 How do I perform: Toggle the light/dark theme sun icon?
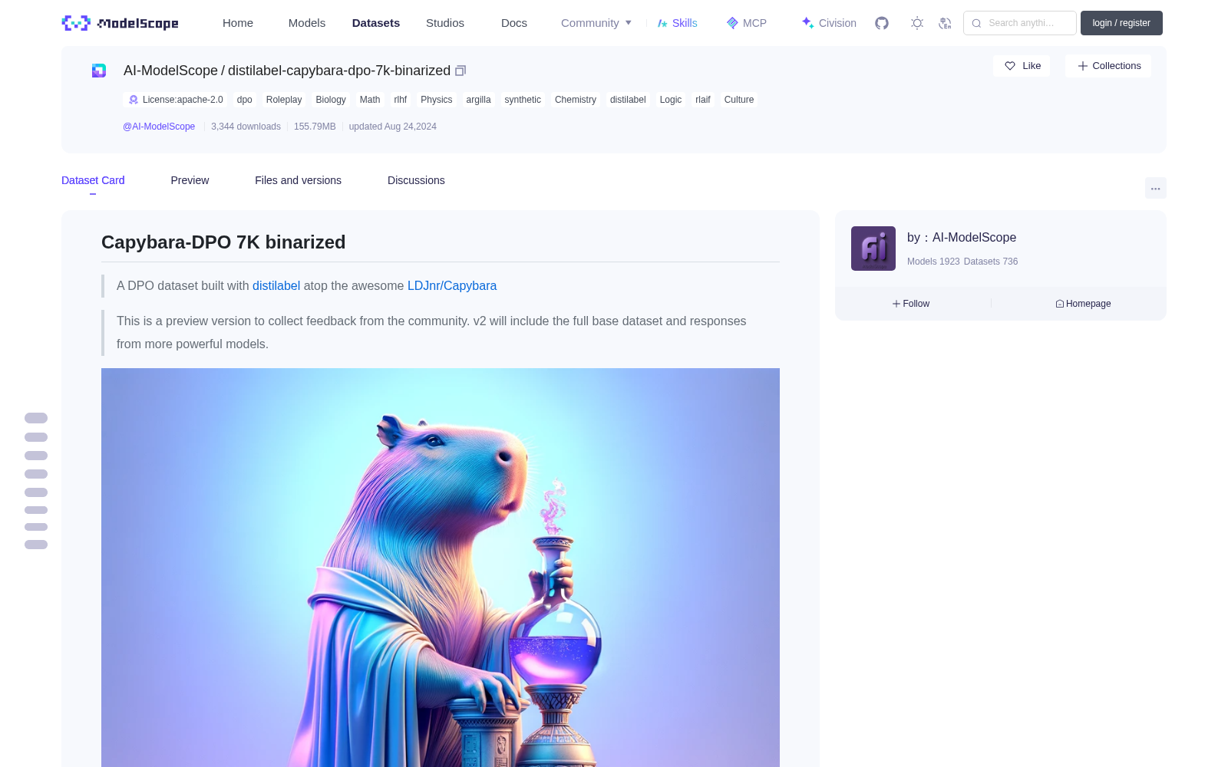(x=917, y=23)
